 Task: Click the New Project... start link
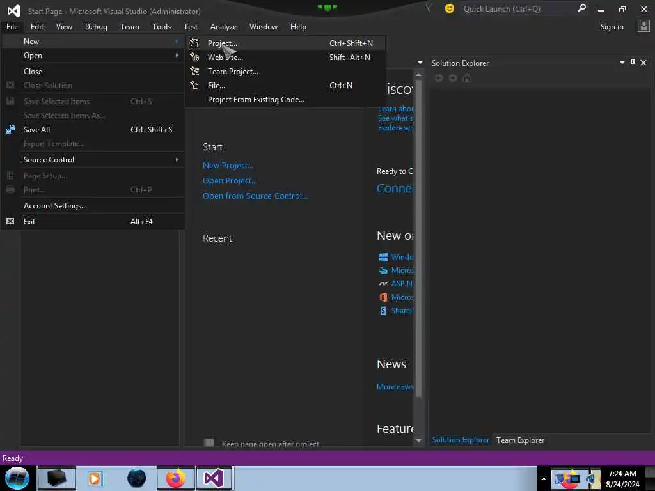coord(228,166)
